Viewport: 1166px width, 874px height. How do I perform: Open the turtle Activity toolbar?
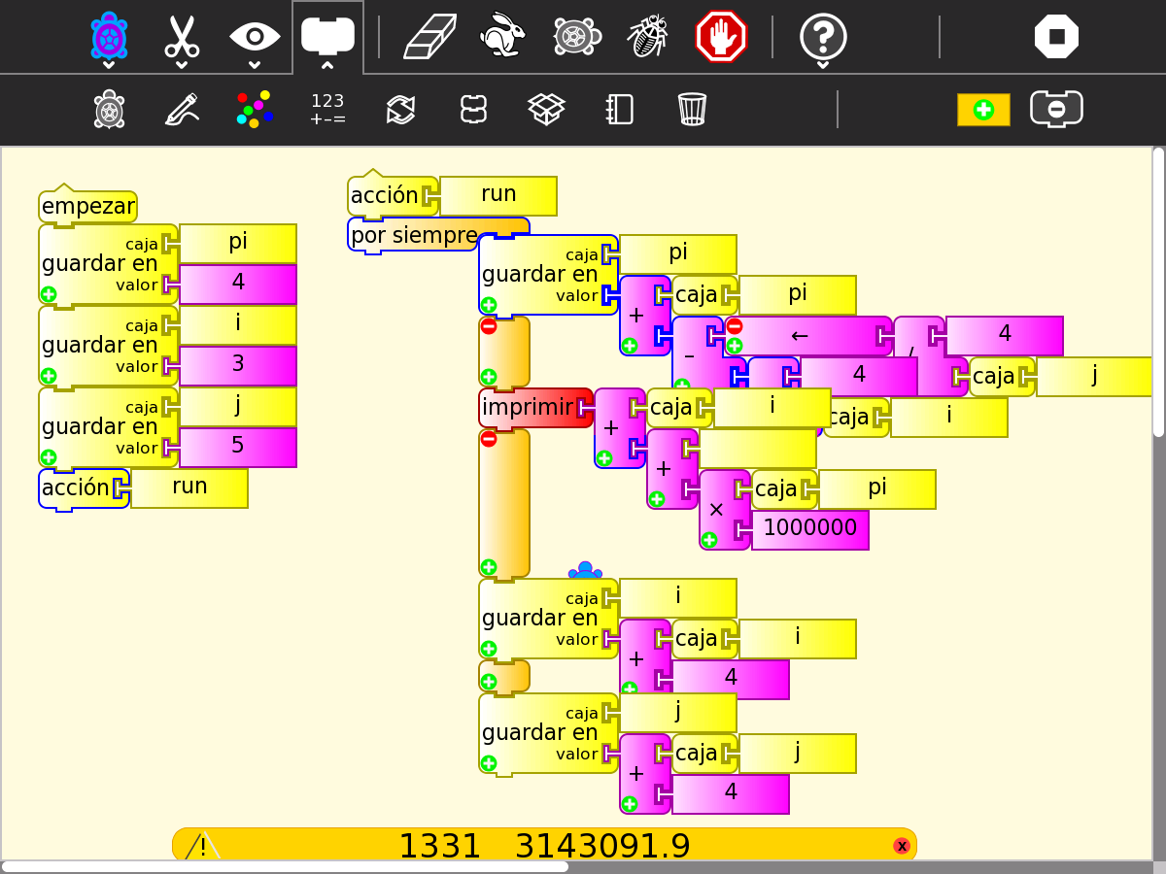tap(109, 36)
